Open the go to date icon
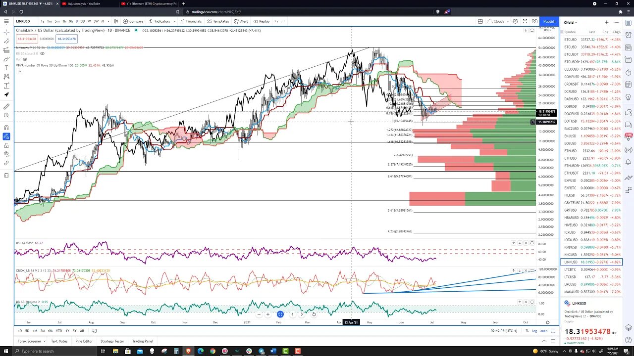The height and width of the screenshot is (356, 634). [94, 331]
